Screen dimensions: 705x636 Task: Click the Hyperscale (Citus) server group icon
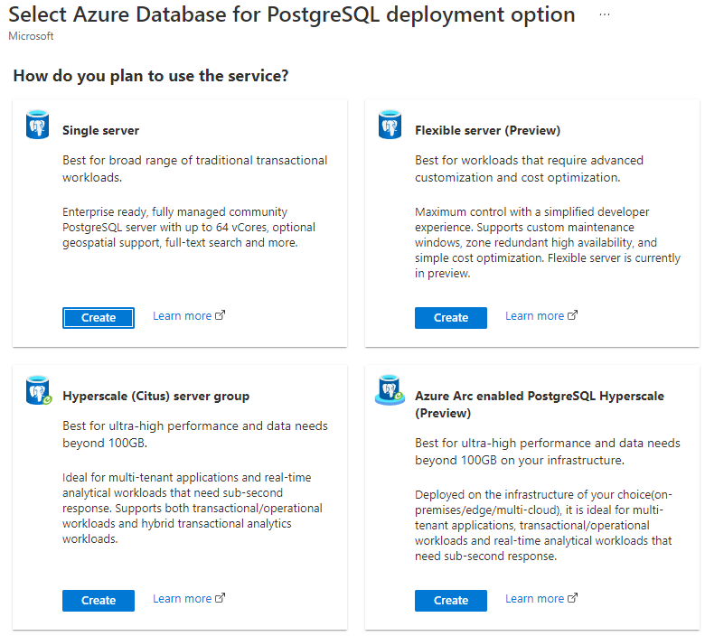coord(39,390)
